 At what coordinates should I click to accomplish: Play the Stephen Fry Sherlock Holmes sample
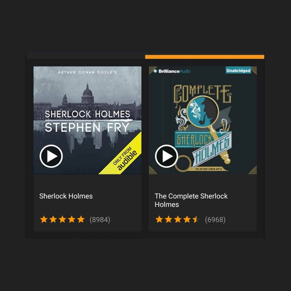click(x=51, y=156)
